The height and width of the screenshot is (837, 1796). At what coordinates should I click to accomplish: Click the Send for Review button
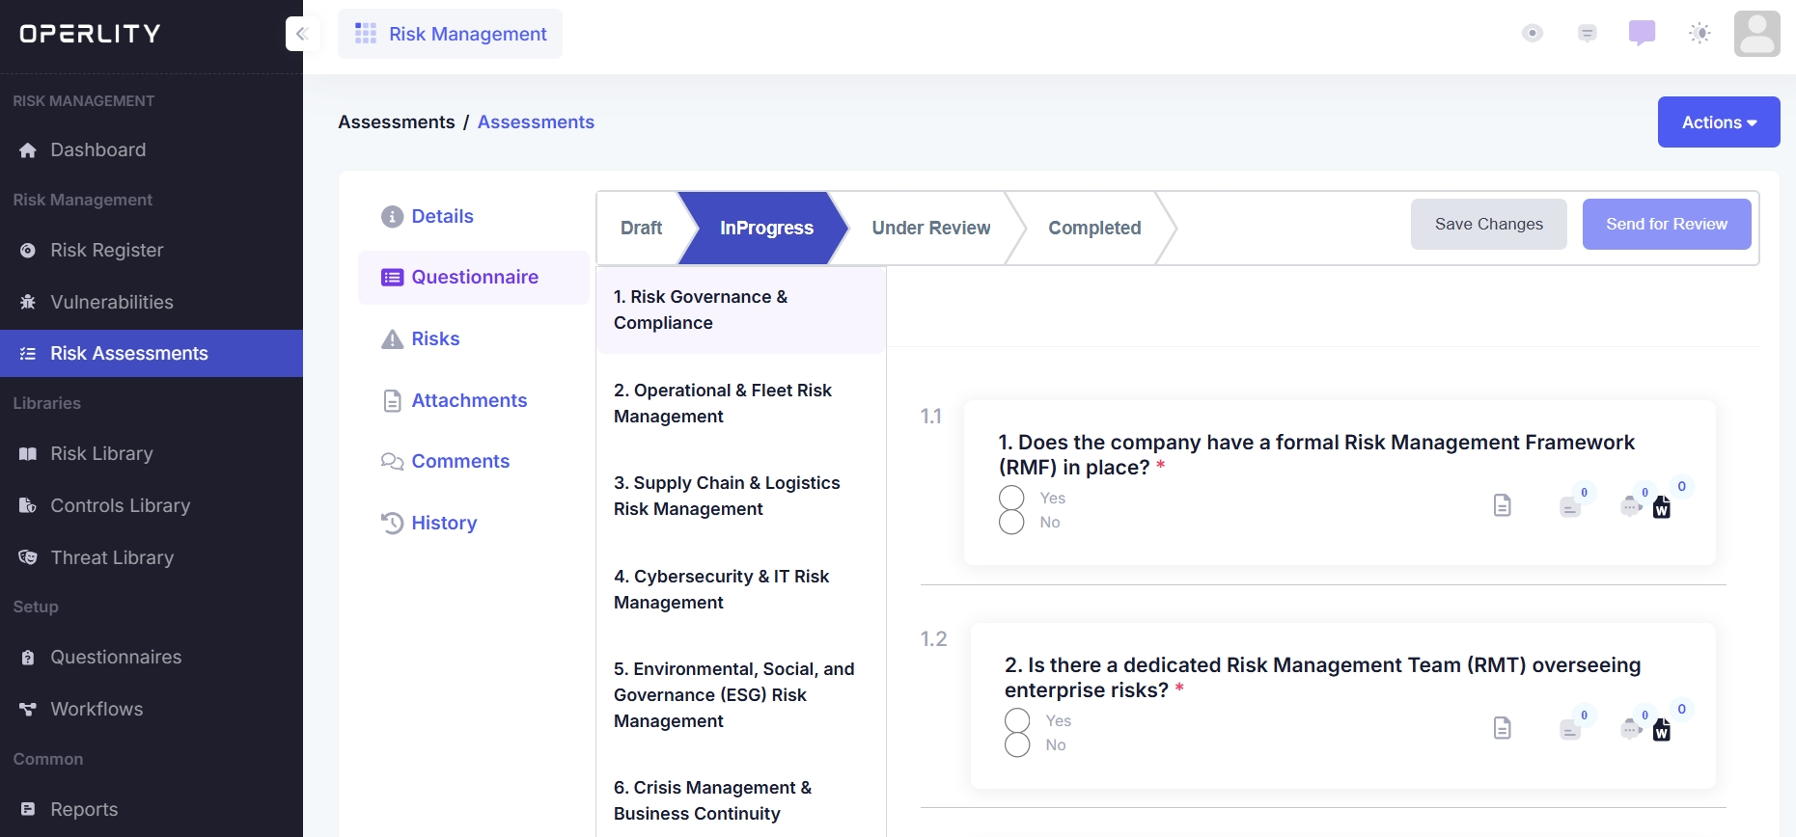[1666, 224]
